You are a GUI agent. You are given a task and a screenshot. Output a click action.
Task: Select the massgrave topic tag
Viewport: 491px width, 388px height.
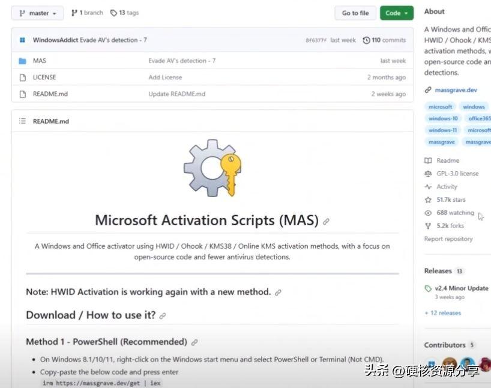442,142
